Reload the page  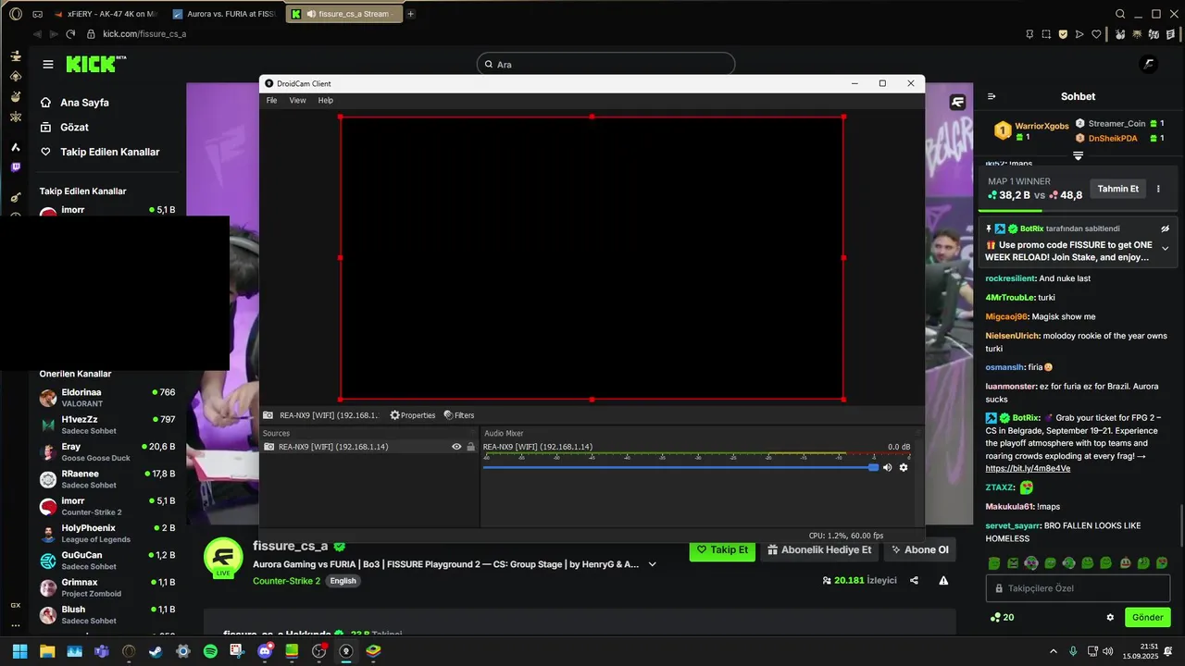point(71,34)
